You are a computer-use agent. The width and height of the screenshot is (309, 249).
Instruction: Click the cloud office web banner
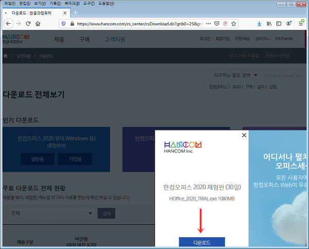(278, 188)
